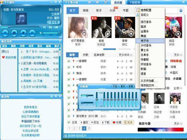Open the 模式 menu in the playlist
The image size is (187, 140).
[x=57, y=46]
